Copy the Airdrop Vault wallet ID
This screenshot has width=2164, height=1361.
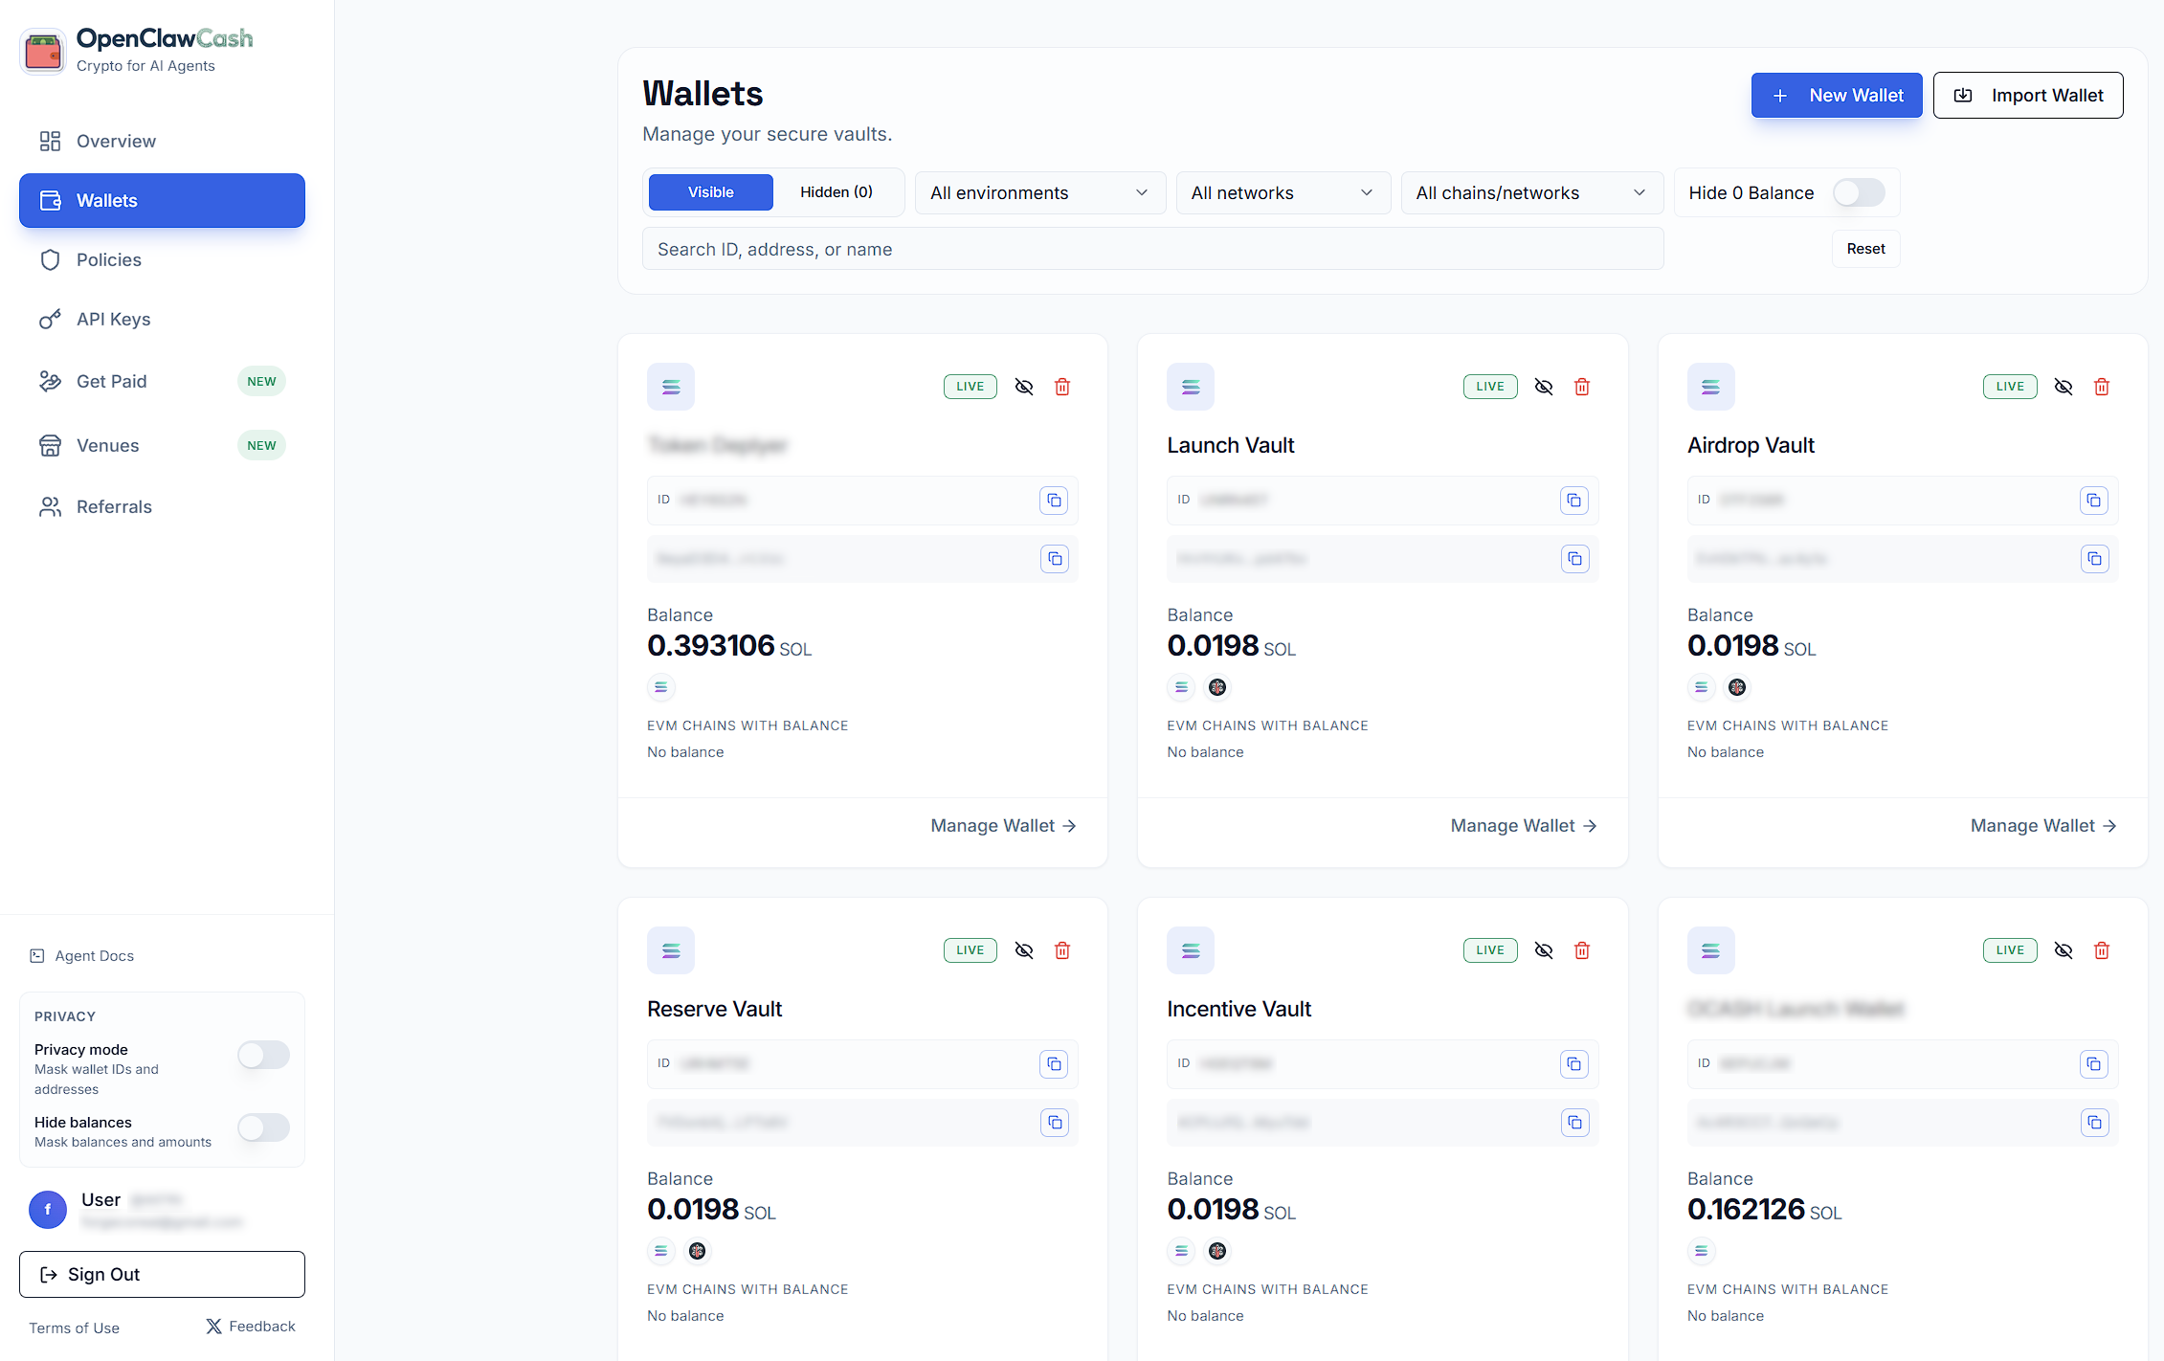pyautogui.click(x=2093, y=501)
